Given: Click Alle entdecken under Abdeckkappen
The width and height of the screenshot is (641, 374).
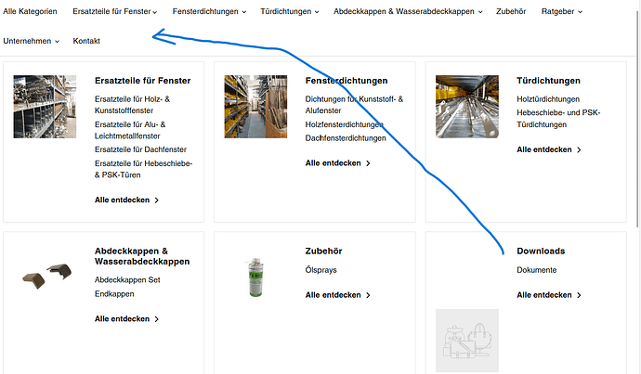Looking at the screenshot, I should [x=126, y=318].
